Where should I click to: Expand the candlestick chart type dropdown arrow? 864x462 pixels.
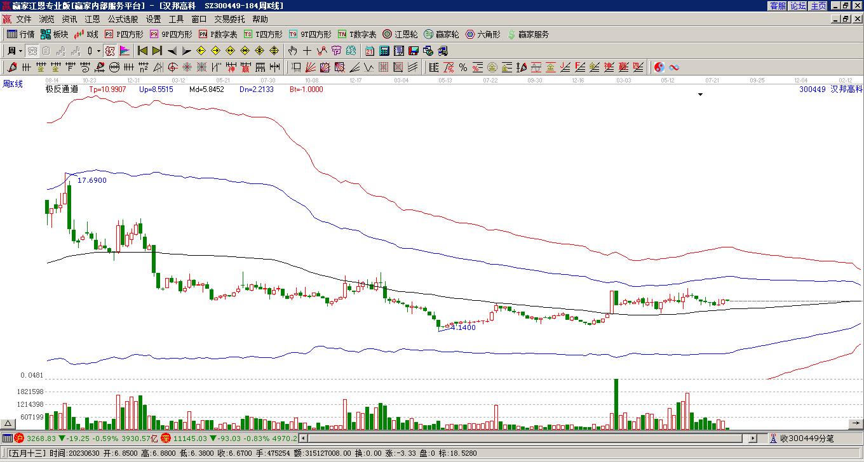click(x=98, y=51)
